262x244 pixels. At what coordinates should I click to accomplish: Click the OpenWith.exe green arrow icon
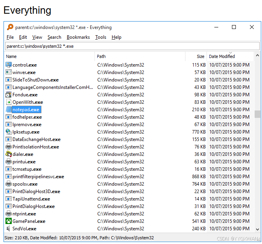pos(9,102)
